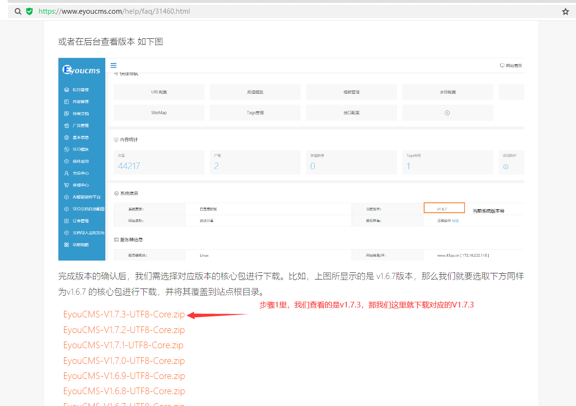The image size is (576, 406).
Task: Open 插件应用 icon in sidebar
Action: (x=67, y=161)
